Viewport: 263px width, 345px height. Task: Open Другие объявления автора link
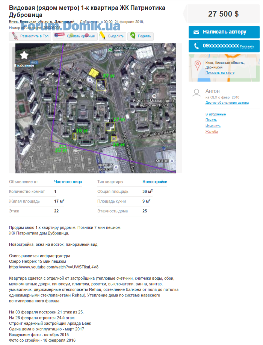pyautogui.click(x=227, y=103)
